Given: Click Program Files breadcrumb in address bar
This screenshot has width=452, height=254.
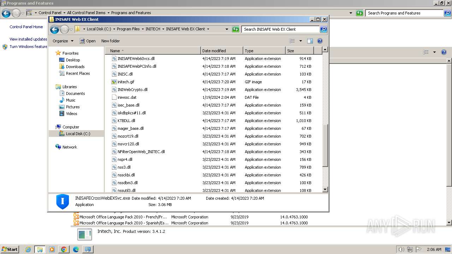Looking at the screenshot, I should pos(128,29).
